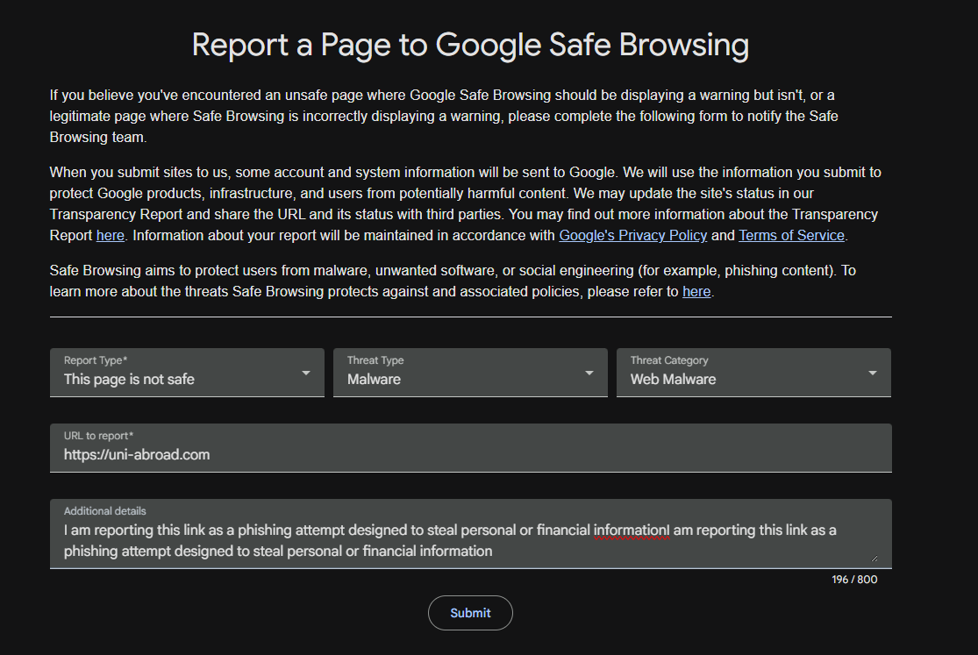Open the Transparency Report 'here' link

111,235
